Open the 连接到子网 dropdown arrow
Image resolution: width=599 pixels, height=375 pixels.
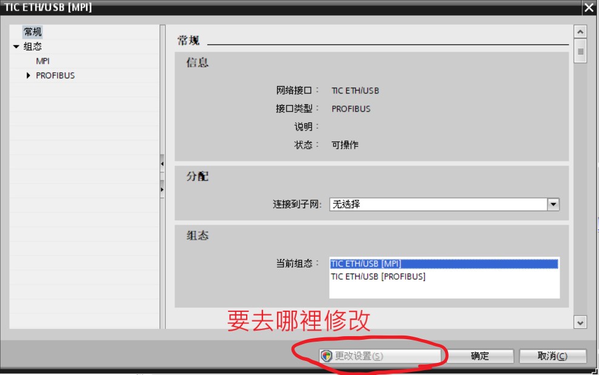[553, 204]
